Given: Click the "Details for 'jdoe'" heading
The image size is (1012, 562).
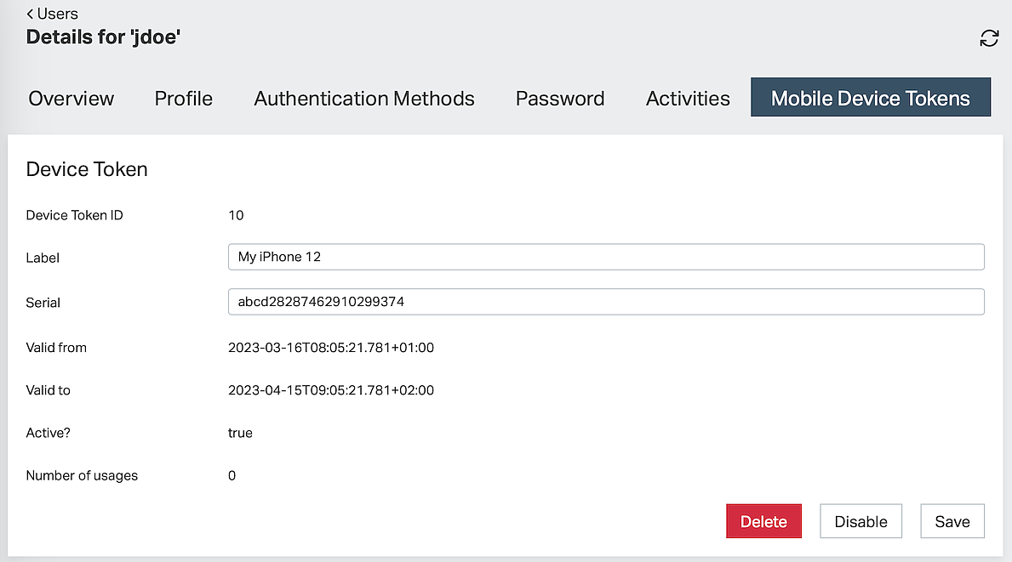Looking at the screenshot, I should tap(103, 37).
